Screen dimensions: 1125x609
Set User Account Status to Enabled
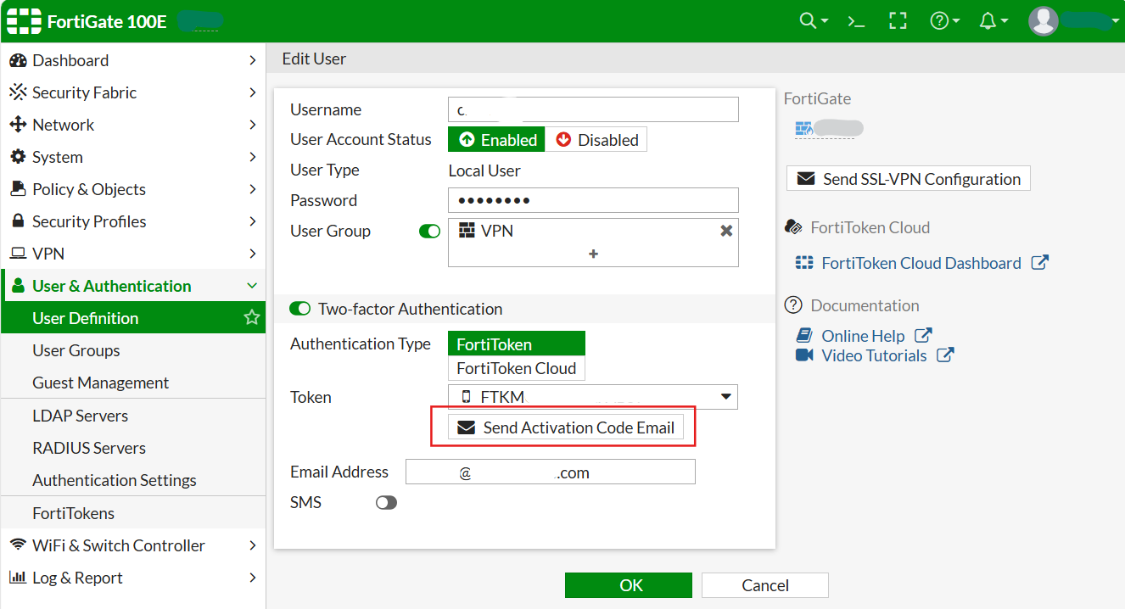[496, 140]
